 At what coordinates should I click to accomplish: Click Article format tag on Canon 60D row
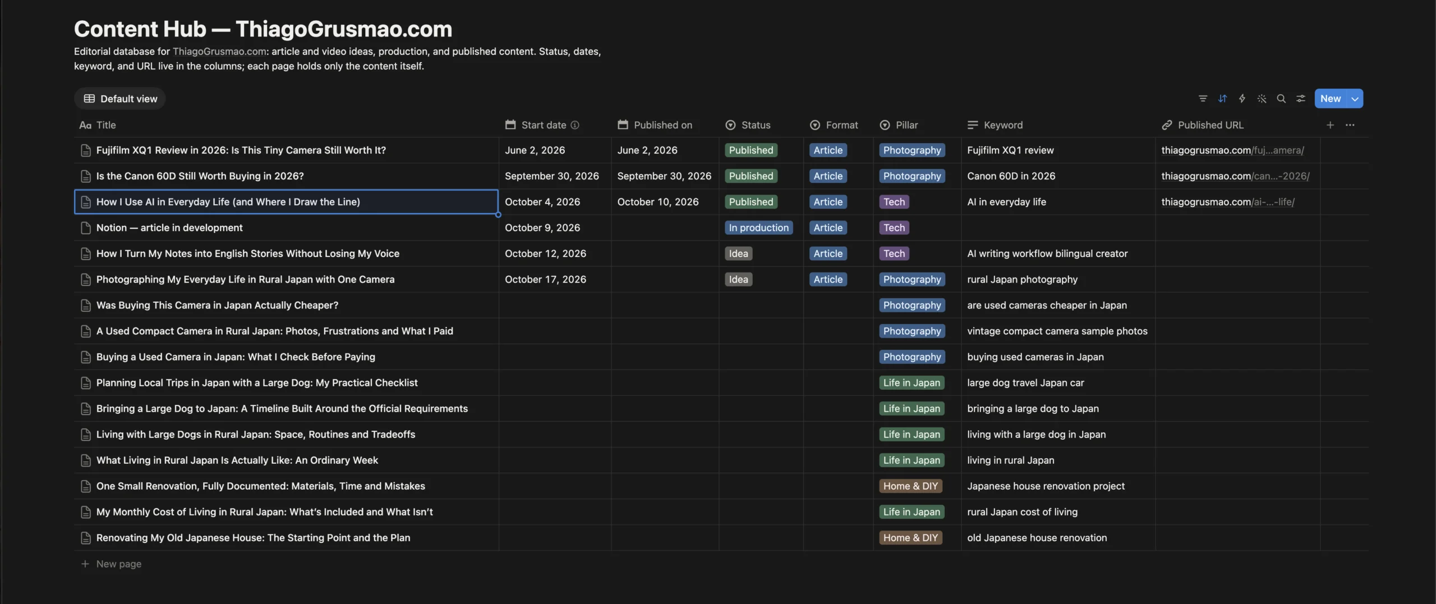click(828, 176)
